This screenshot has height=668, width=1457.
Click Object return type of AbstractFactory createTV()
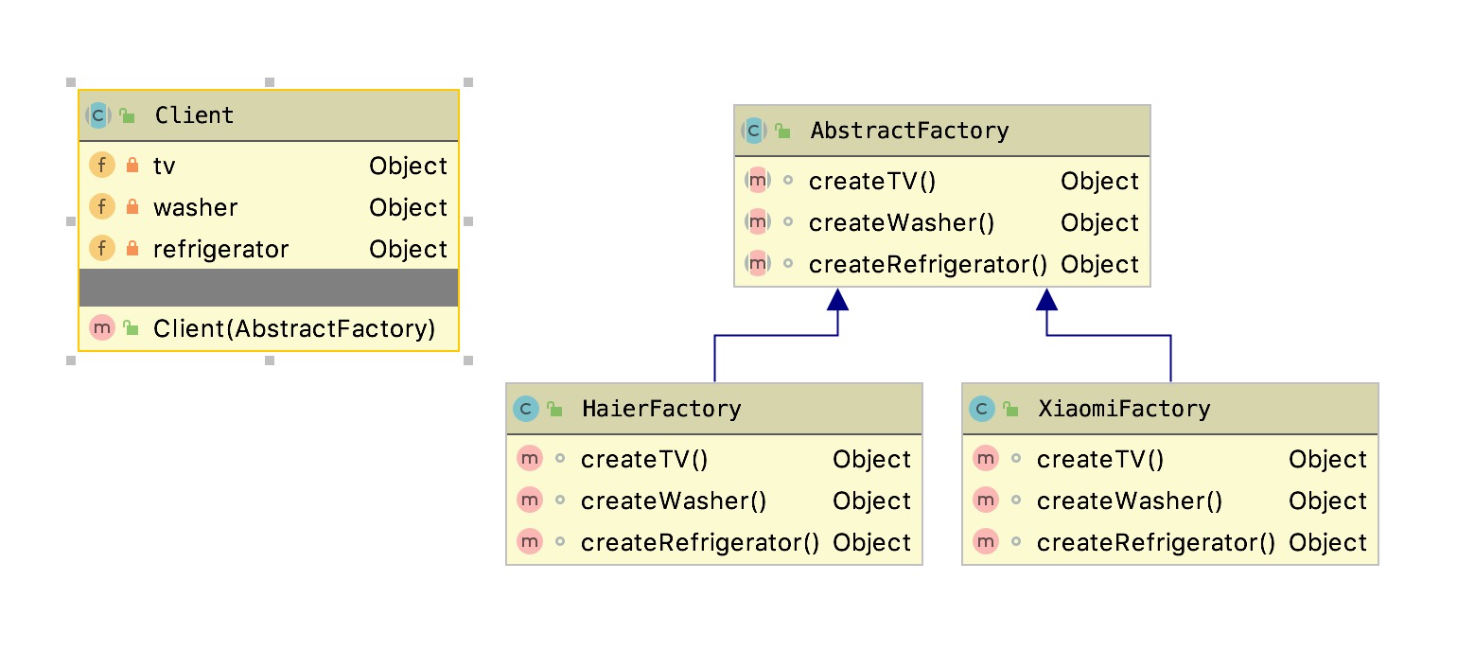coord(1100,181)
